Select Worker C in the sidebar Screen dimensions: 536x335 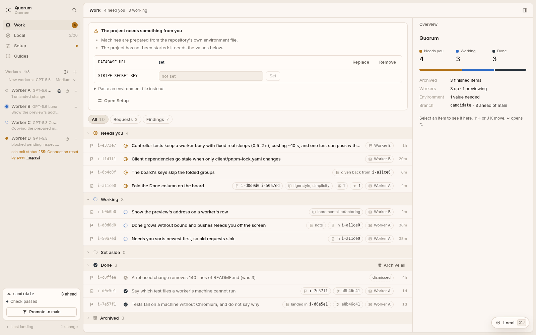pyautogui.click(x=42, y=125)
